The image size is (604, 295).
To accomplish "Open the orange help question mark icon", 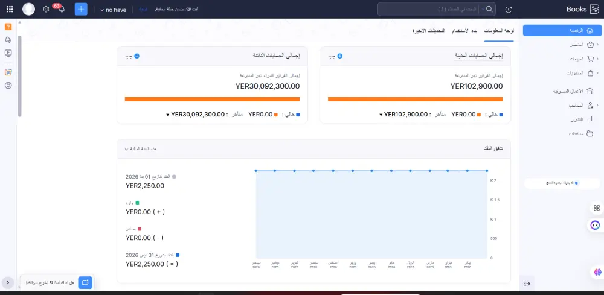I will [x=8, y=27].
